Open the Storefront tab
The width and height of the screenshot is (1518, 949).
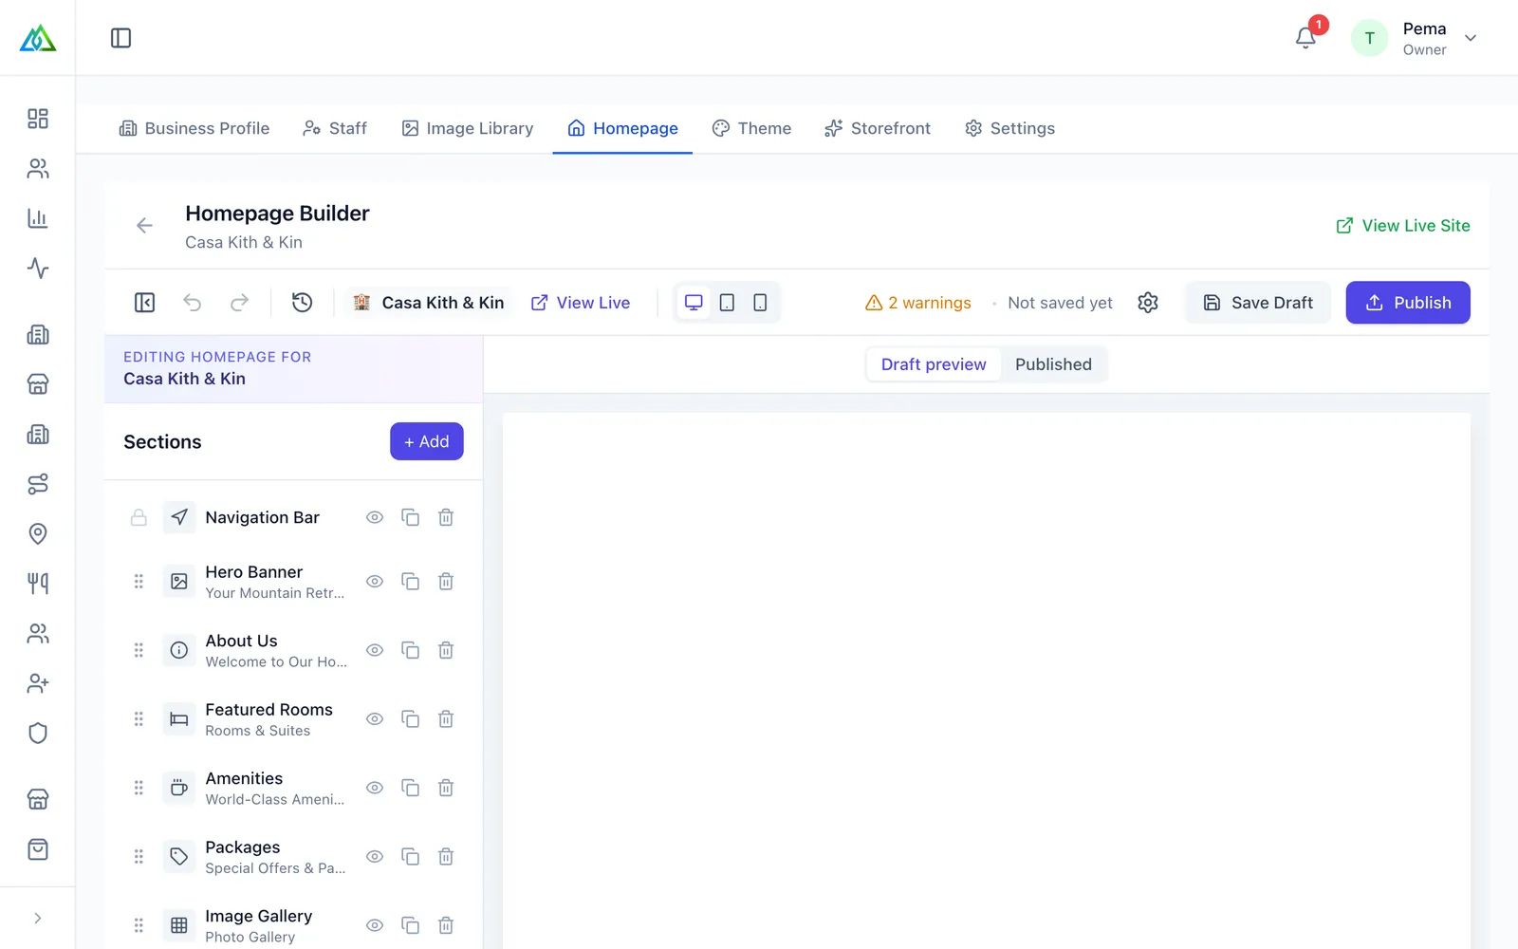878,128
